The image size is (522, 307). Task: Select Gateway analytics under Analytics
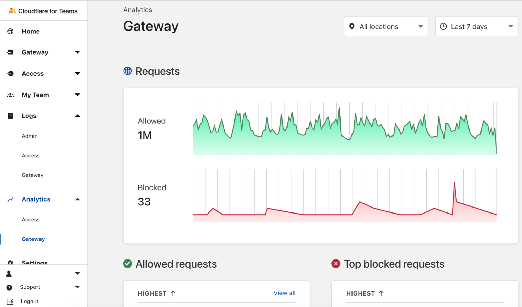(33, 239)
